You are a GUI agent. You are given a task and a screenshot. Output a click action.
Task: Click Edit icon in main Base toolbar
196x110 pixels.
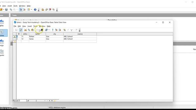click(46, 9)
